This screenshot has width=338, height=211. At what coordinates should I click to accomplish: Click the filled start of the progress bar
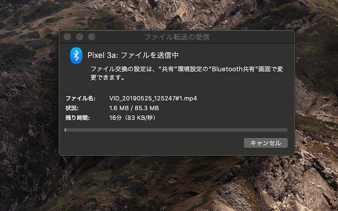pyautogui.click(x=65, y=130)
